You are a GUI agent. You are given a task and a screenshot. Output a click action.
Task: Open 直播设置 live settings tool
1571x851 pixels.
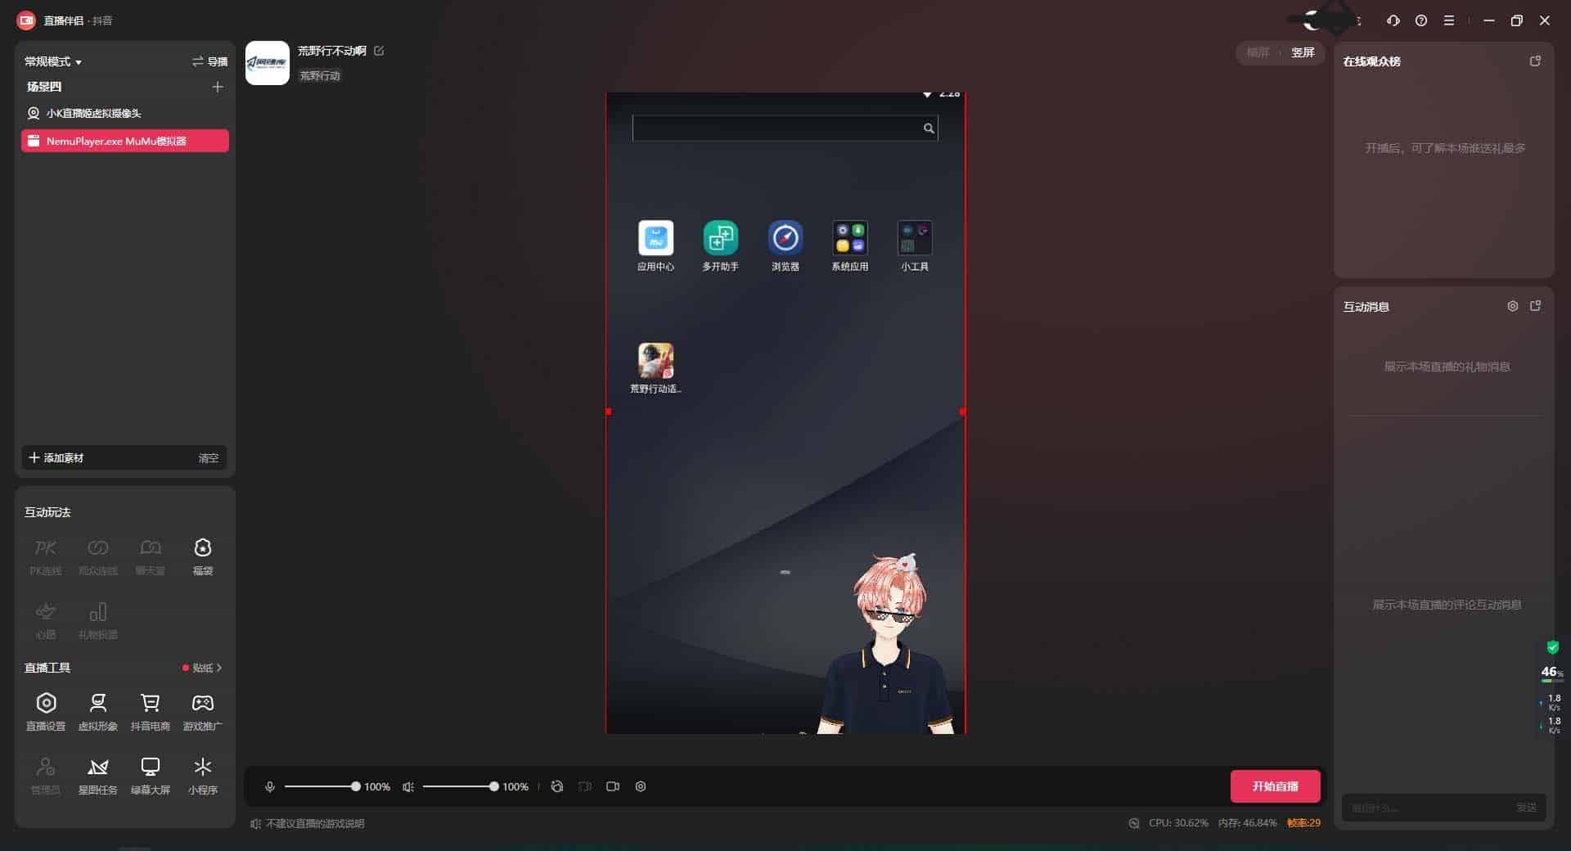pos(46,711)
